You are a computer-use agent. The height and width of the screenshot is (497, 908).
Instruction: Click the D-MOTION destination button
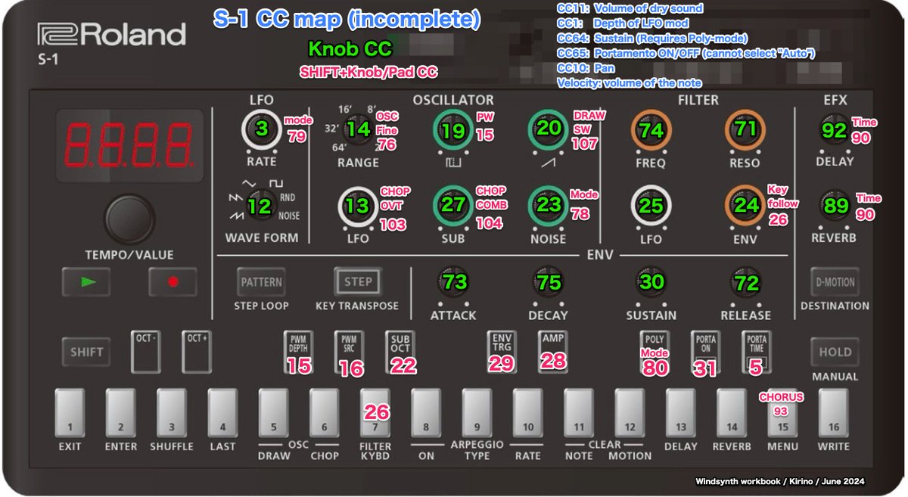(835, 281)
